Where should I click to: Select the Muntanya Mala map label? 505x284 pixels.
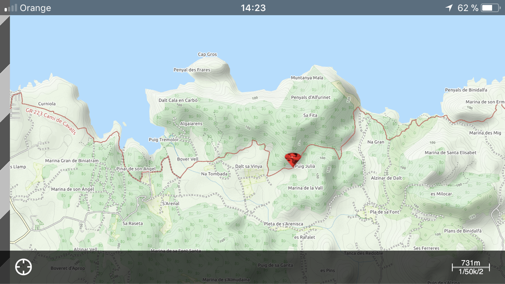[x=307, y=78]
